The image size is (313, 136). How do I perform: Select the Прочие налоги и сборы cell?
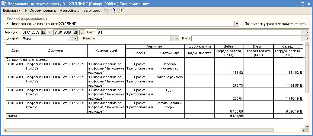point(170,107)
